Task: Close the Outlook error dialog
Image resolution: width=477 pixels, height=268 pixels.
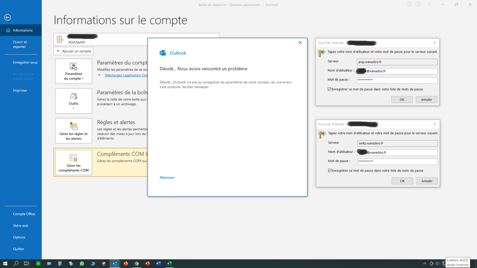Action: coord(300,42)
